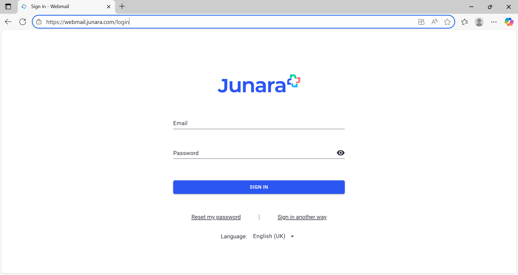518x275 pixels.
Task: Focus the Email input field
Action: click(259, 123)
